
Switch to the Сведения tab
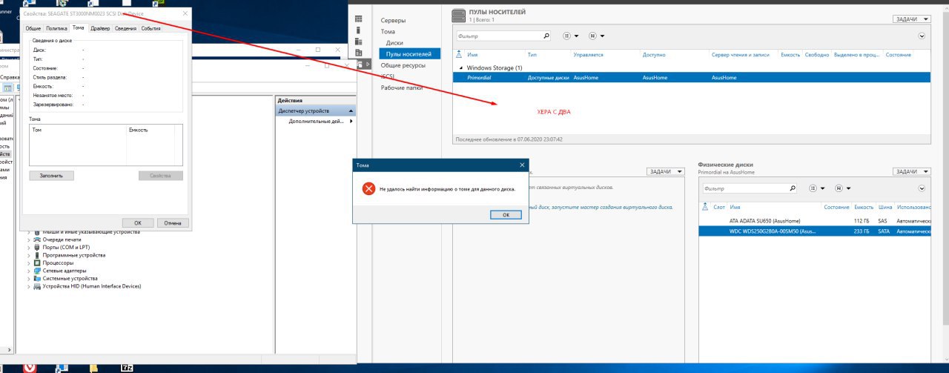(125, 28)
